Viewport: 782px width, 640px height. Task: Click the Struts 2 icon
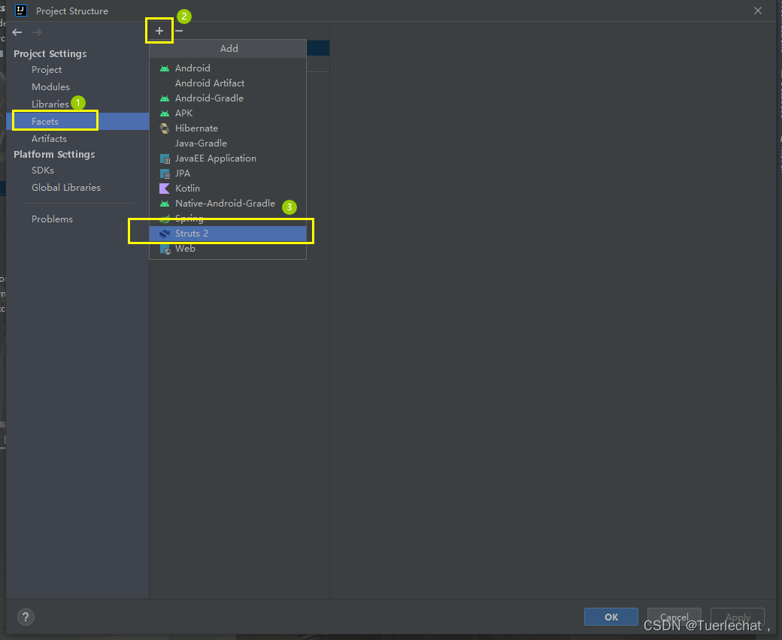pos(165,234)
